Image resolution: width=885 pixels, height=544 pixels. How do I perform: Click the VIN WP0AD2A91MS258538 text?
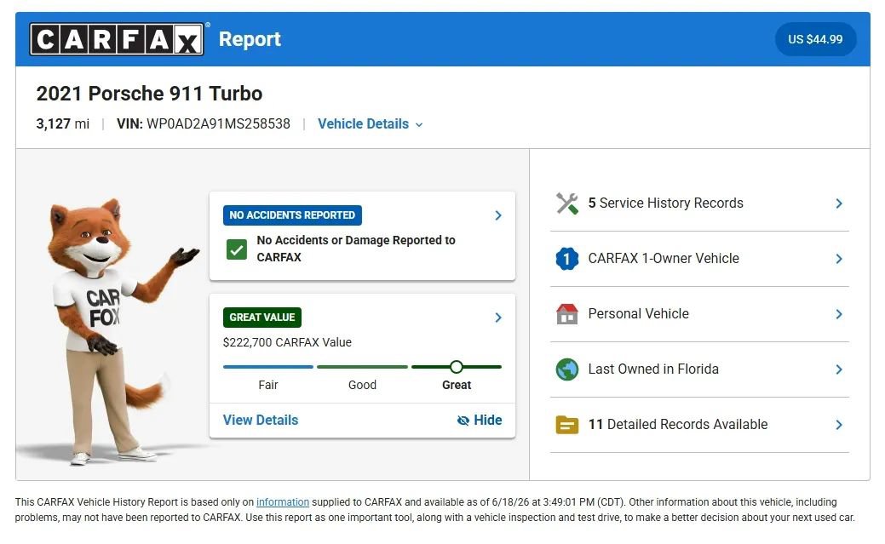coord(204,124)
